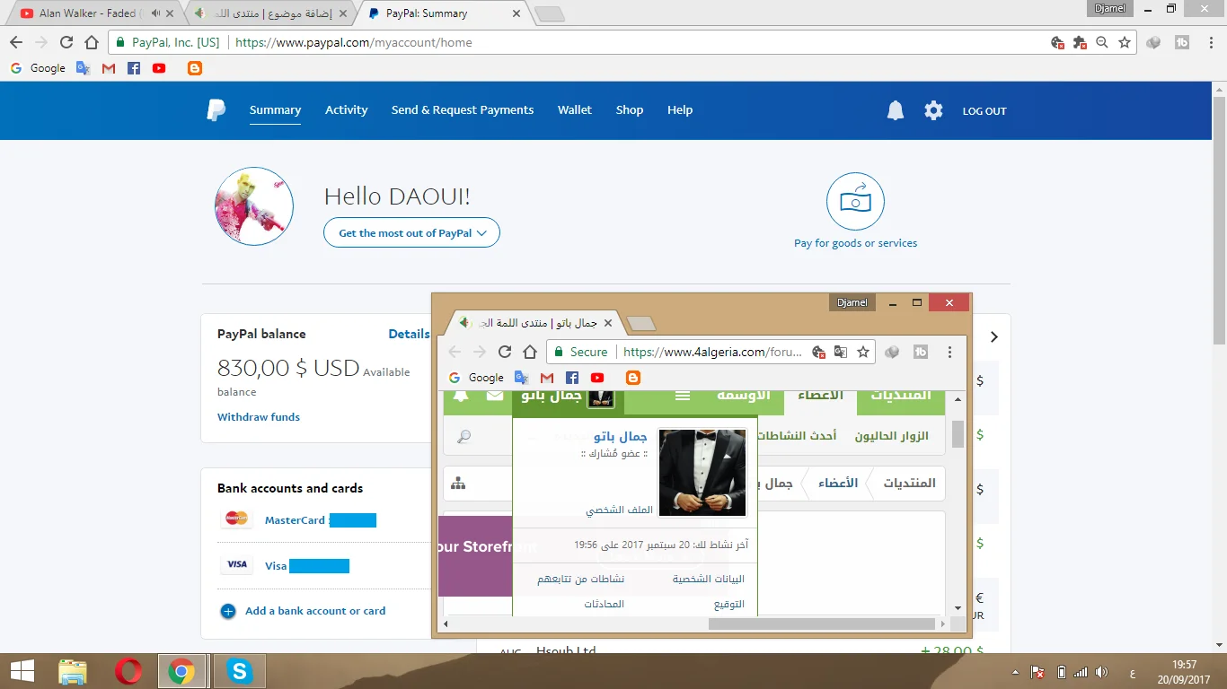Open Skype from the Windows taskbar
The image size is (1227, 689).
[x=240, y=671]
